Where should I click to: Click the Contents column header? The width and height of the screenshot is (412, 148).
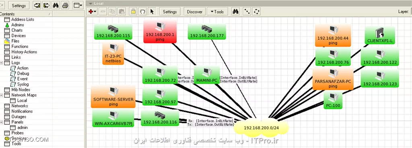(26, 14)
